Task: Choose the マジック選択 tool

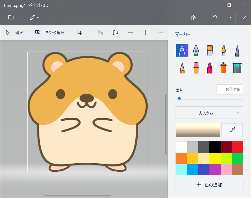Action: click(x=50, y=33)
